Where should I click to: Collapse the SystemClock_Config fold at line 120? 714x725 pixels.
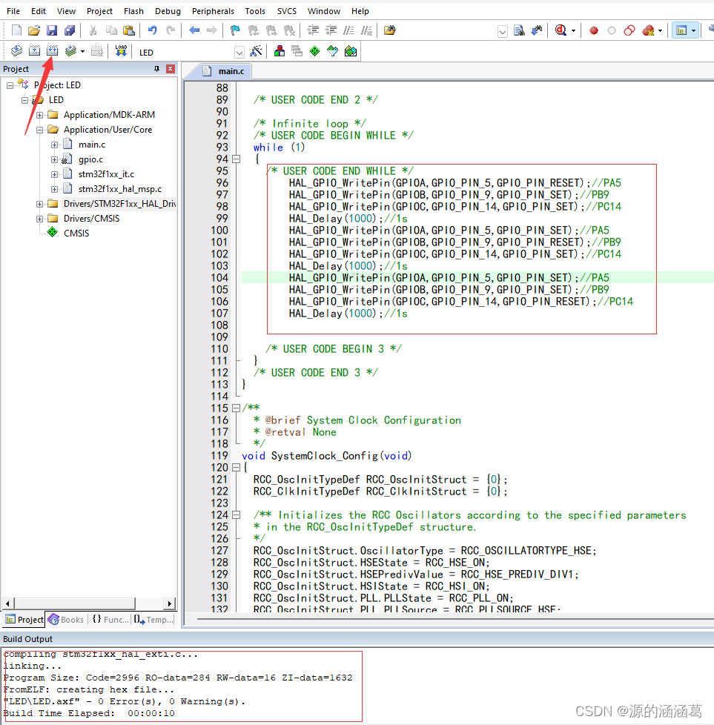pyautogui.click(x=237, y=468)
